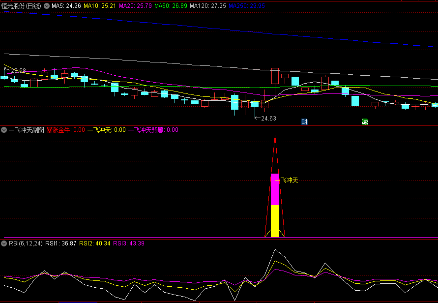Click the yellow 一飞冲天: 0.00 label
Image resolution: width=438 pixels, height=303 pixels.
[106, 130]
